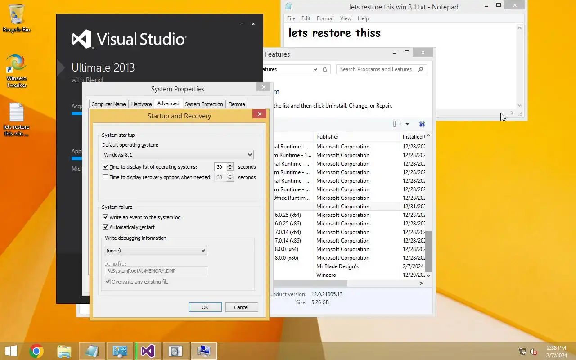Open help in Programs and Features
This screenshot has height=360, width=576.
422,124
